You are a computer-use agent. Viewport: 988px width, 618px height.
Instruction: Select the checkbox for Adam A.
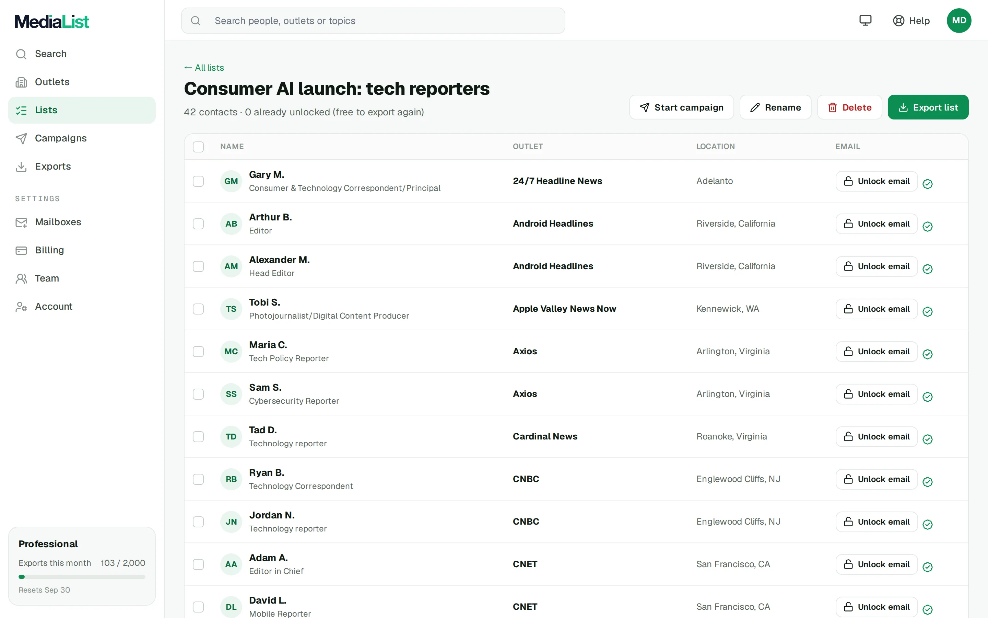(198, 564)
